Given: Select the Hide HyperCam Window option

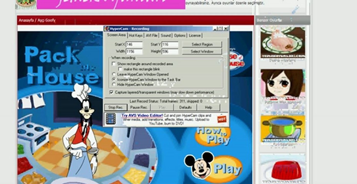Looking at the screenshot, I should (x=114, y=84).
